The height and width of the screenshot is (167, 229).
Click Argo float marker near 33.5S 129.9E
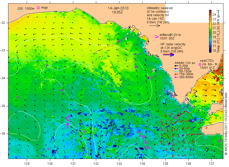point(47,65)
